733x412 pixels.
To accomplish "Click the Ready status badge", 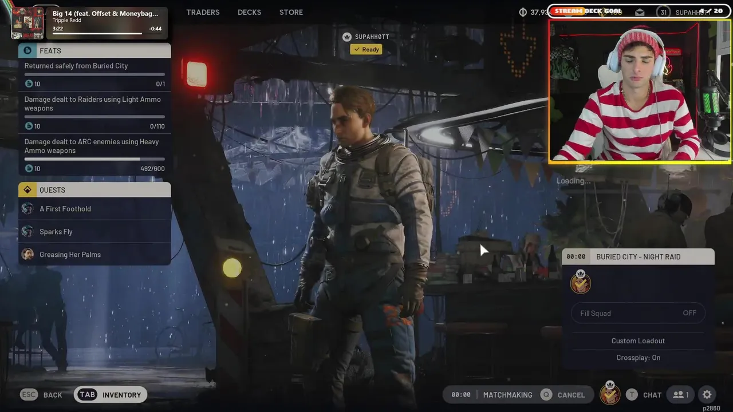I will [366, 49].
